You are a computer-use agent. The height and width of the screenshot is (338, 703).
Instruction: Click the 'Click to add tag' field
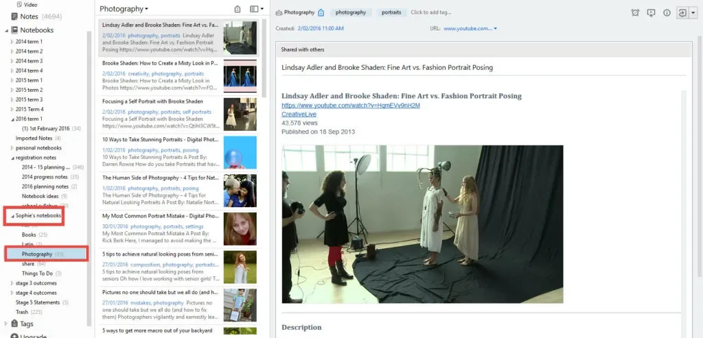point(431,12)
